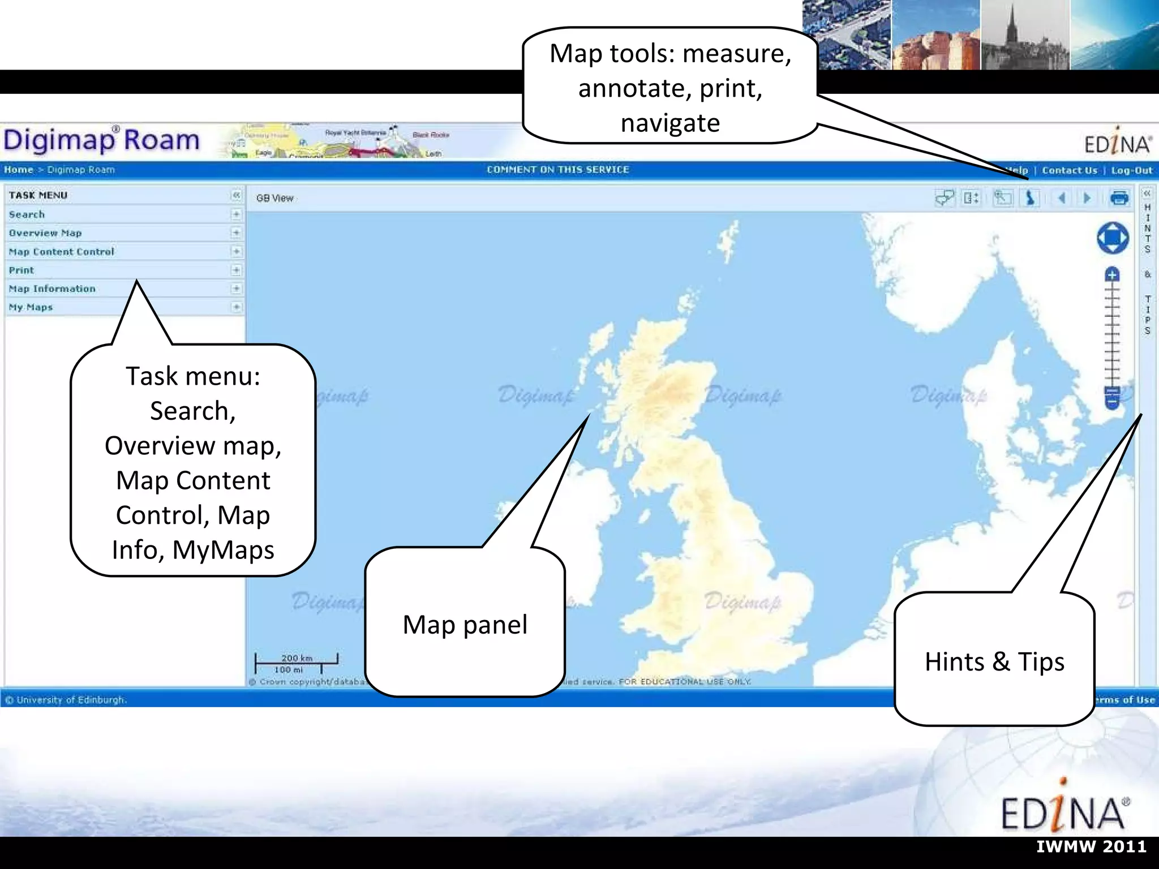Expand the Map Information section
Screen dimensions: 1159x869
pyautogui.click(x=237, y=289)
